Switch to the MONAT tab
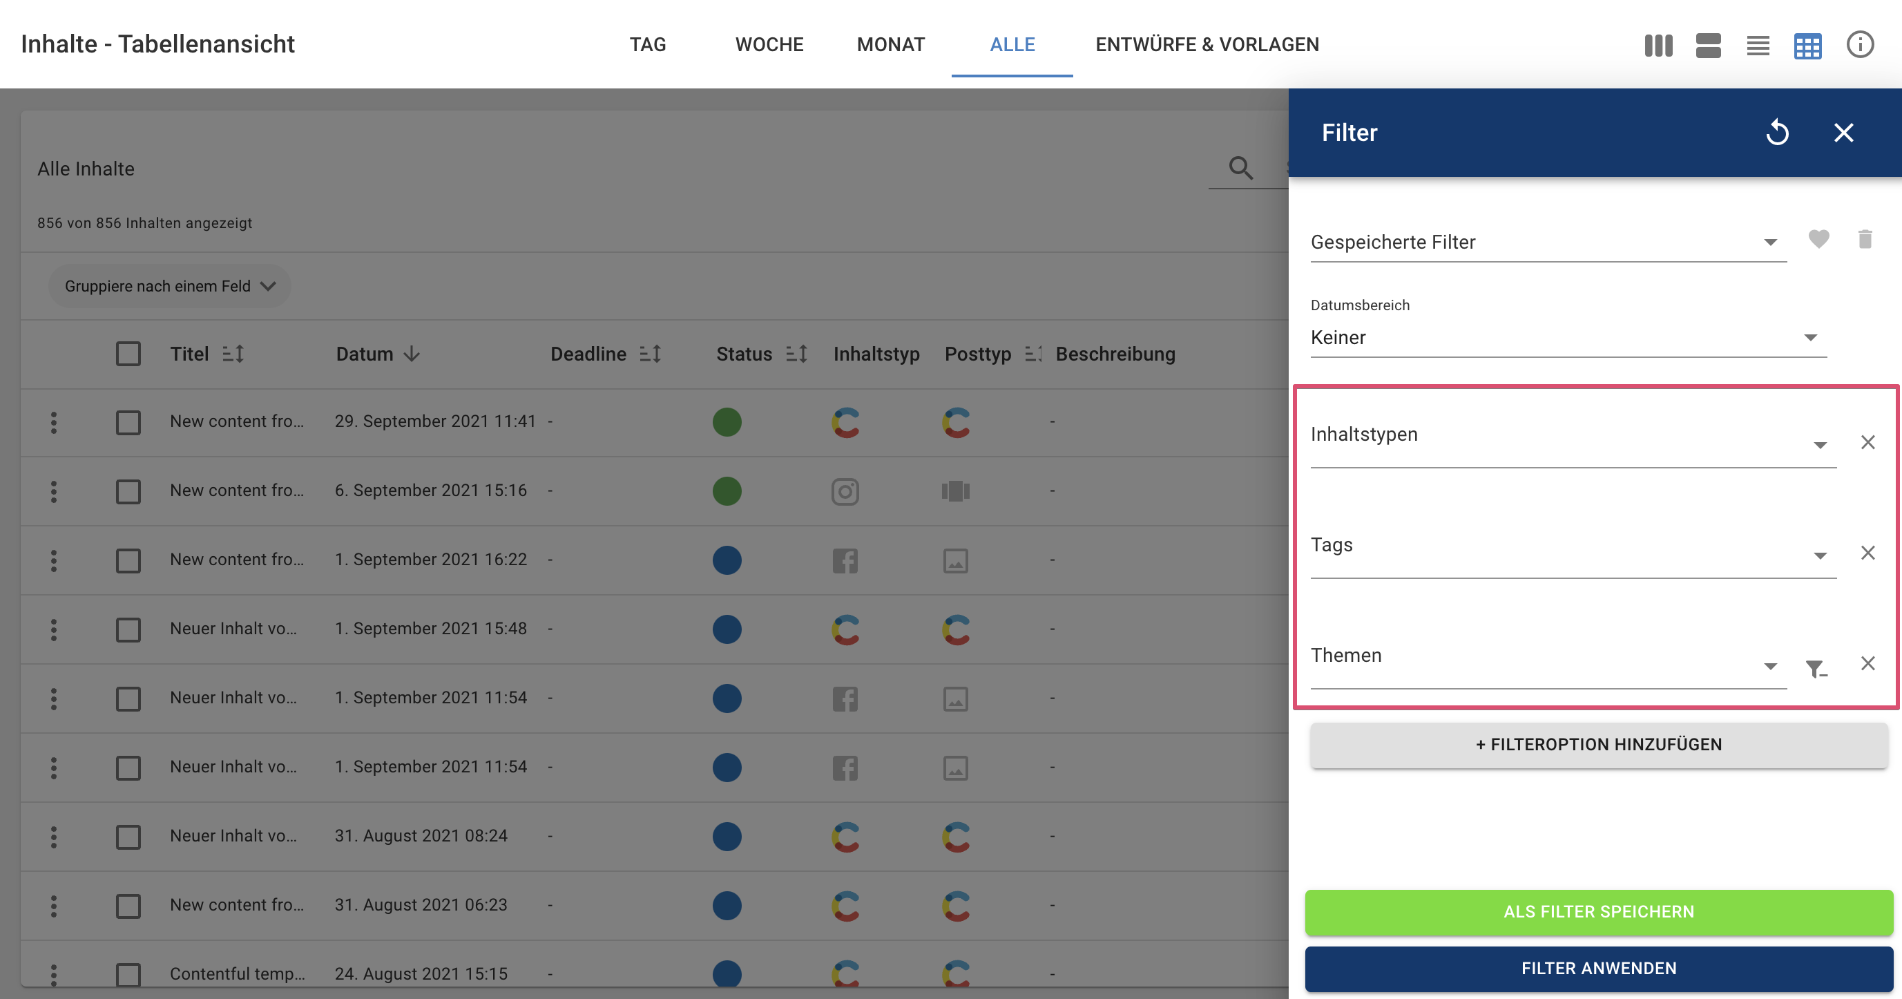The image size is (1902, 999). coord(890,44)
